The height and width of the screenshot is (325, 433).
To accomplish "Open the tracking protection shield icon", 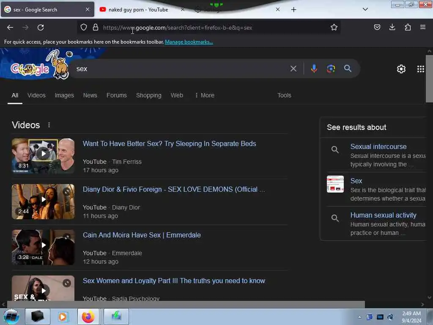I will (x=84, y=27).
